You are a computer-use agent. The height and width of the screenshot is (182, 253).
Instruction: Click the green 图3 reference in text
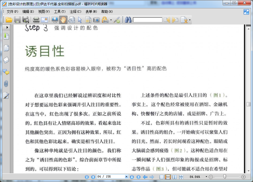160,169
